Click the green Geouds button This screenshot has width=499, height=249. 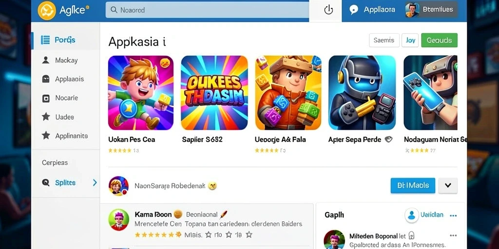(x=439, y=40)
